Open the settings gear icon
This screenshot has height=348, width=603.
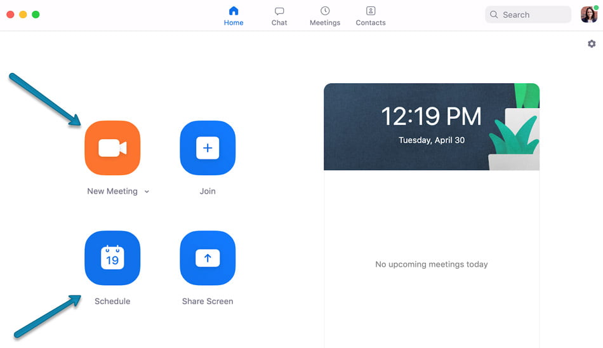coord(592,44)
